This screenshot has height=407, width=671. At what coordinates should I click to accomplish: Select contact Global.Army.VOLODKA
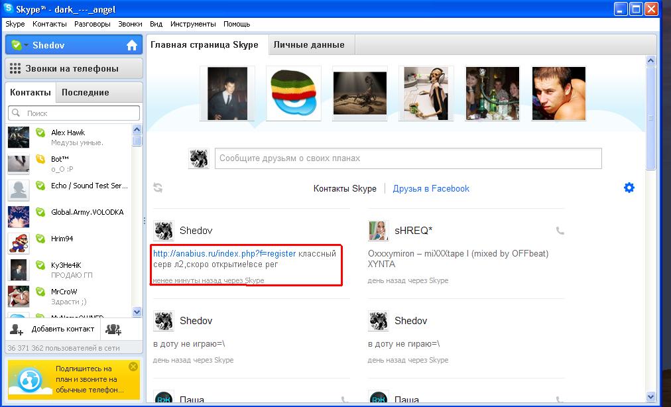coord(68,217)
